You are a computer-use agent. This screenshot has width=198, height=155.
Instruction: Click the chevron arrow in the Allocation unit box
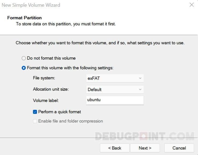coord(140,89)
